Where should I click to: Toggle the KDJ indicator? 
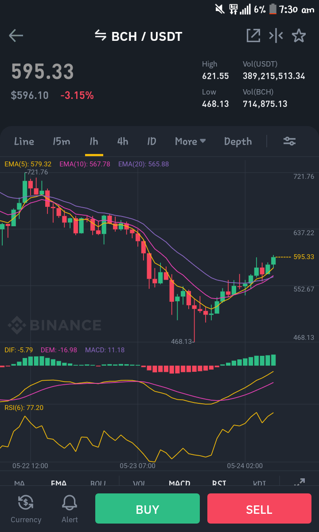(259, 483)
